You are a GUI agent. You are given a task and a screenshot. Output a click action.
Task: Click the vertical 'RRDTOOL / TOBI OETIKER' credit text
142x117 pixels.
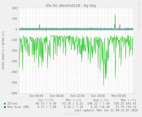pyautogui.click(x=139, y=15)
